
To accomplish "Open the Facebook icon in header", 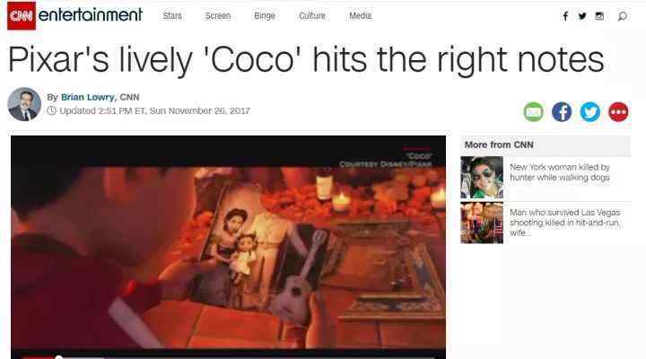I will (565, 16).
